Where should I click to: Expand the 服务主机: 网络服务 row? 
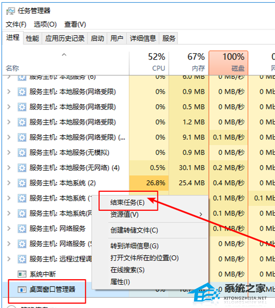pyautogui.click(x=9, y=229)
